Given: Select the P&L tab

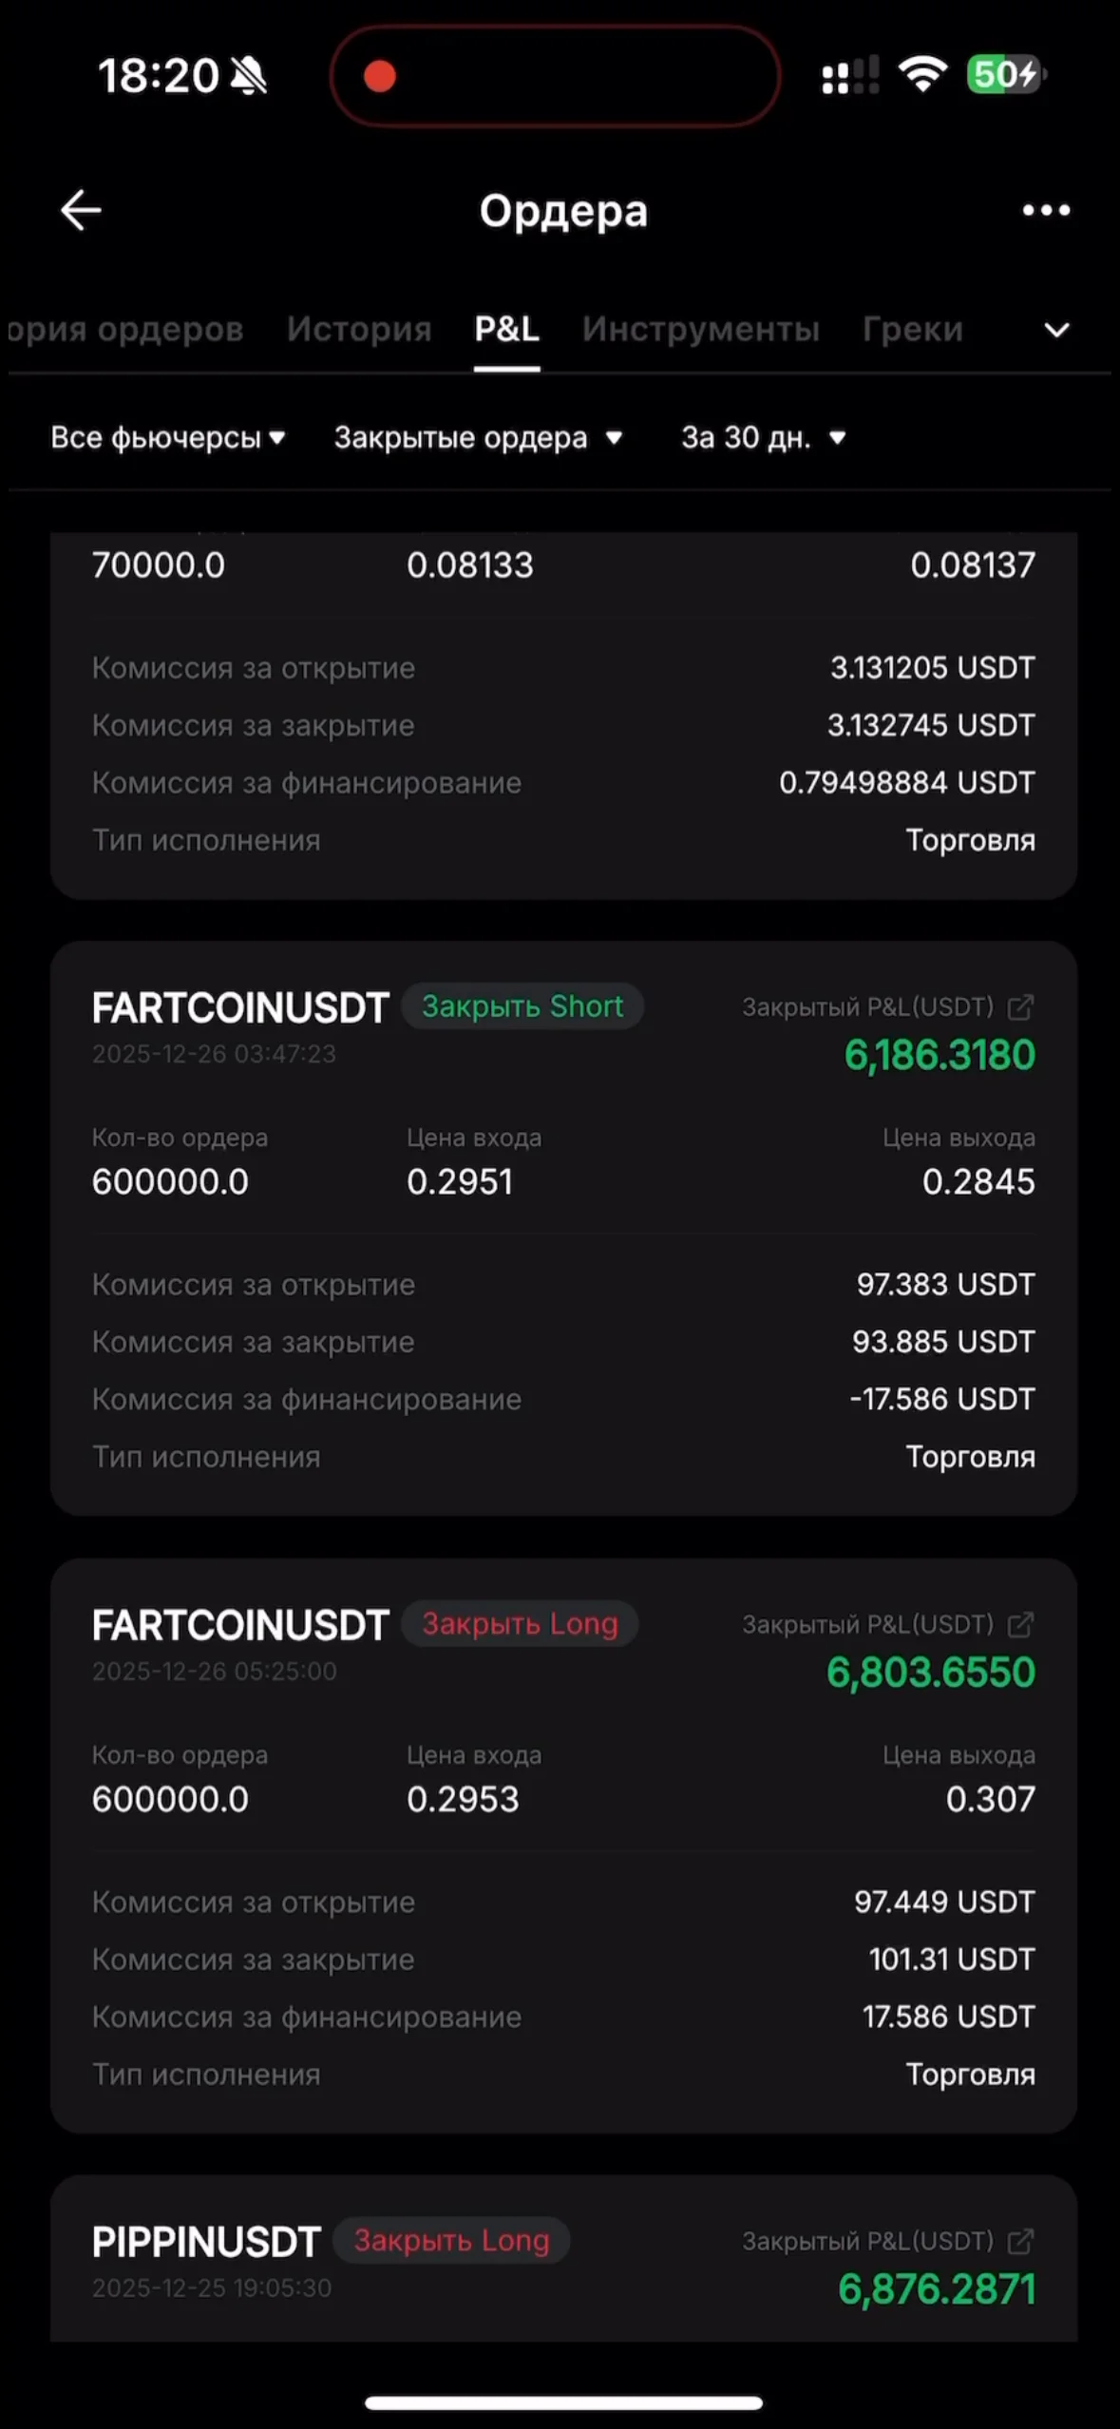Looking at the screenshot, I should coord(506,329).
